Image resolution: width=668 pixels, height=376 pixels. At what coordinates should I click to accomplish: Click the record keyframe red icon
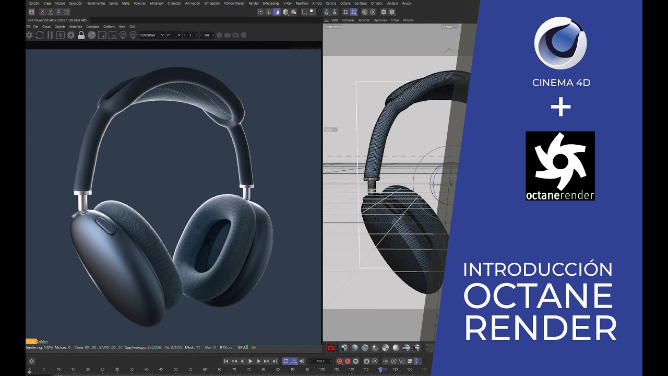click(x=340, y=361)
